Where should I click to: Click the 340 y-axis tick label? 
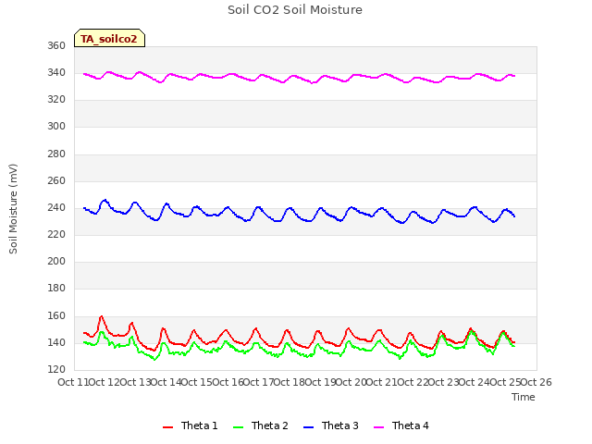[56, 72]
